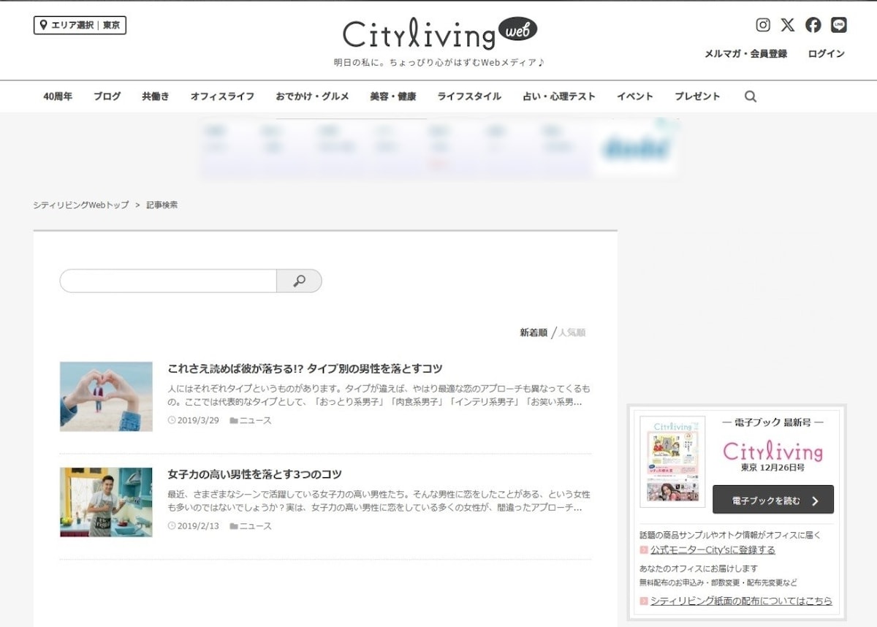Open the X (Twitter) icon
This screenshot has height=627, width=877.
coord(787,25)
